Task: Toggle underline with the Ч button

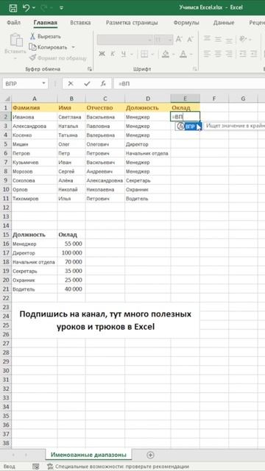Action: coord(124,54)
